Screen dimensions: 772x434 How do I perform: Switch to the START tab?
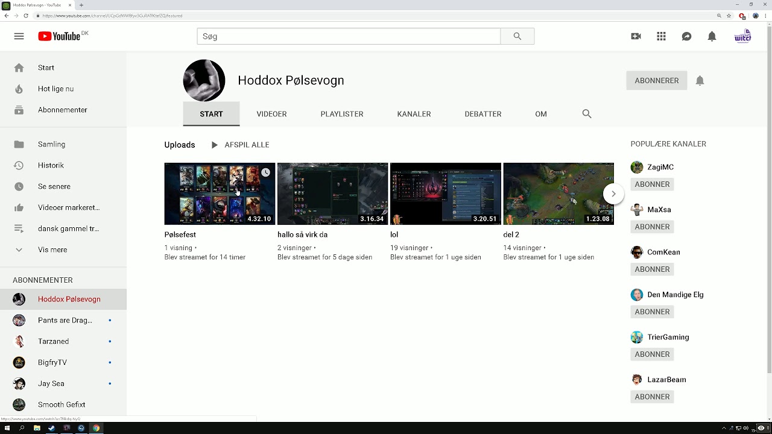coord(211,113)
